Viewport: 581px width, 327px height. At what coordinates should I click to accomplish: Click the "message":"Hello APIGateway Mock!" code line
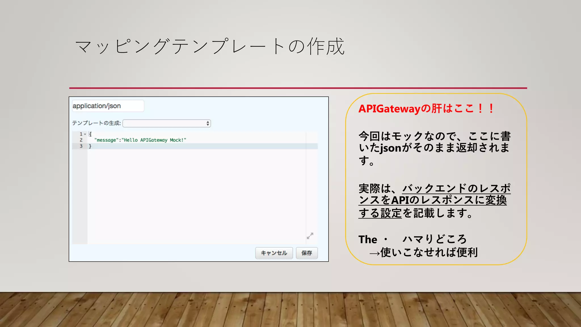click(140, 140)
